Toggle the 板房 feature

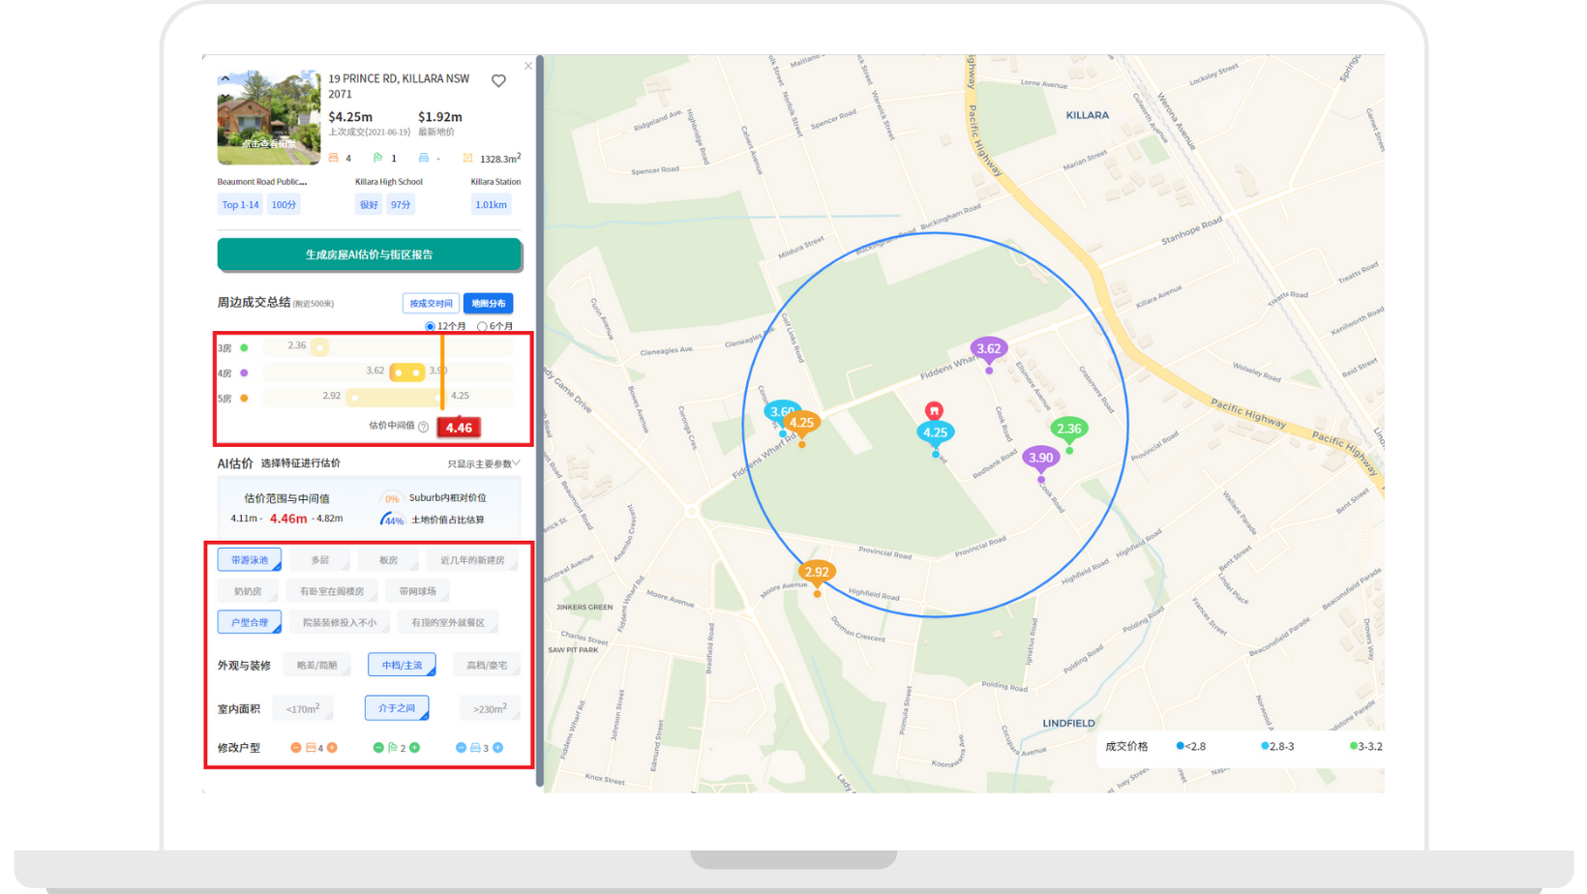click(389, 560)
